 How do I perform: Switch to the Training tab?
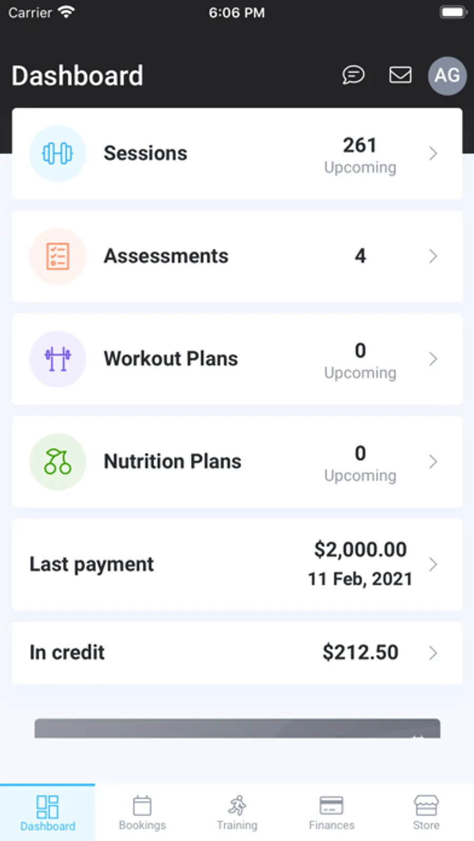(x=237, y=813)
